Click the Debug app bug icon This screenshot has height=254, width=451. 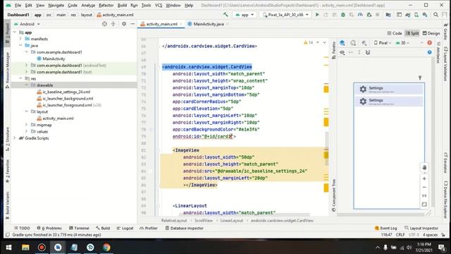343,15
